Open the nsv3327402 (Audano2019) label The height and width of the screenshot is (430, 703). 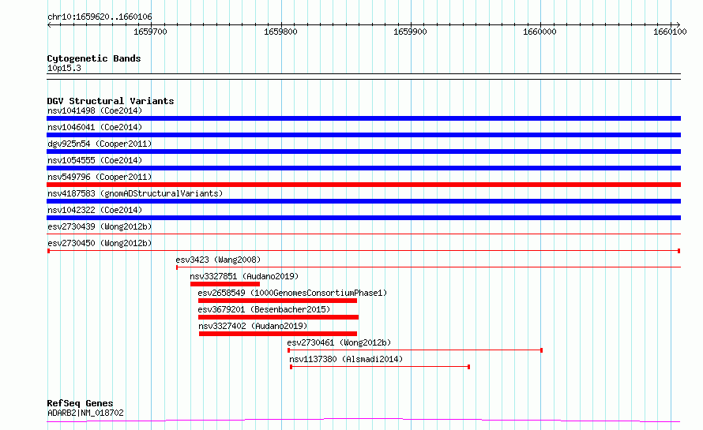pos(253,326)
